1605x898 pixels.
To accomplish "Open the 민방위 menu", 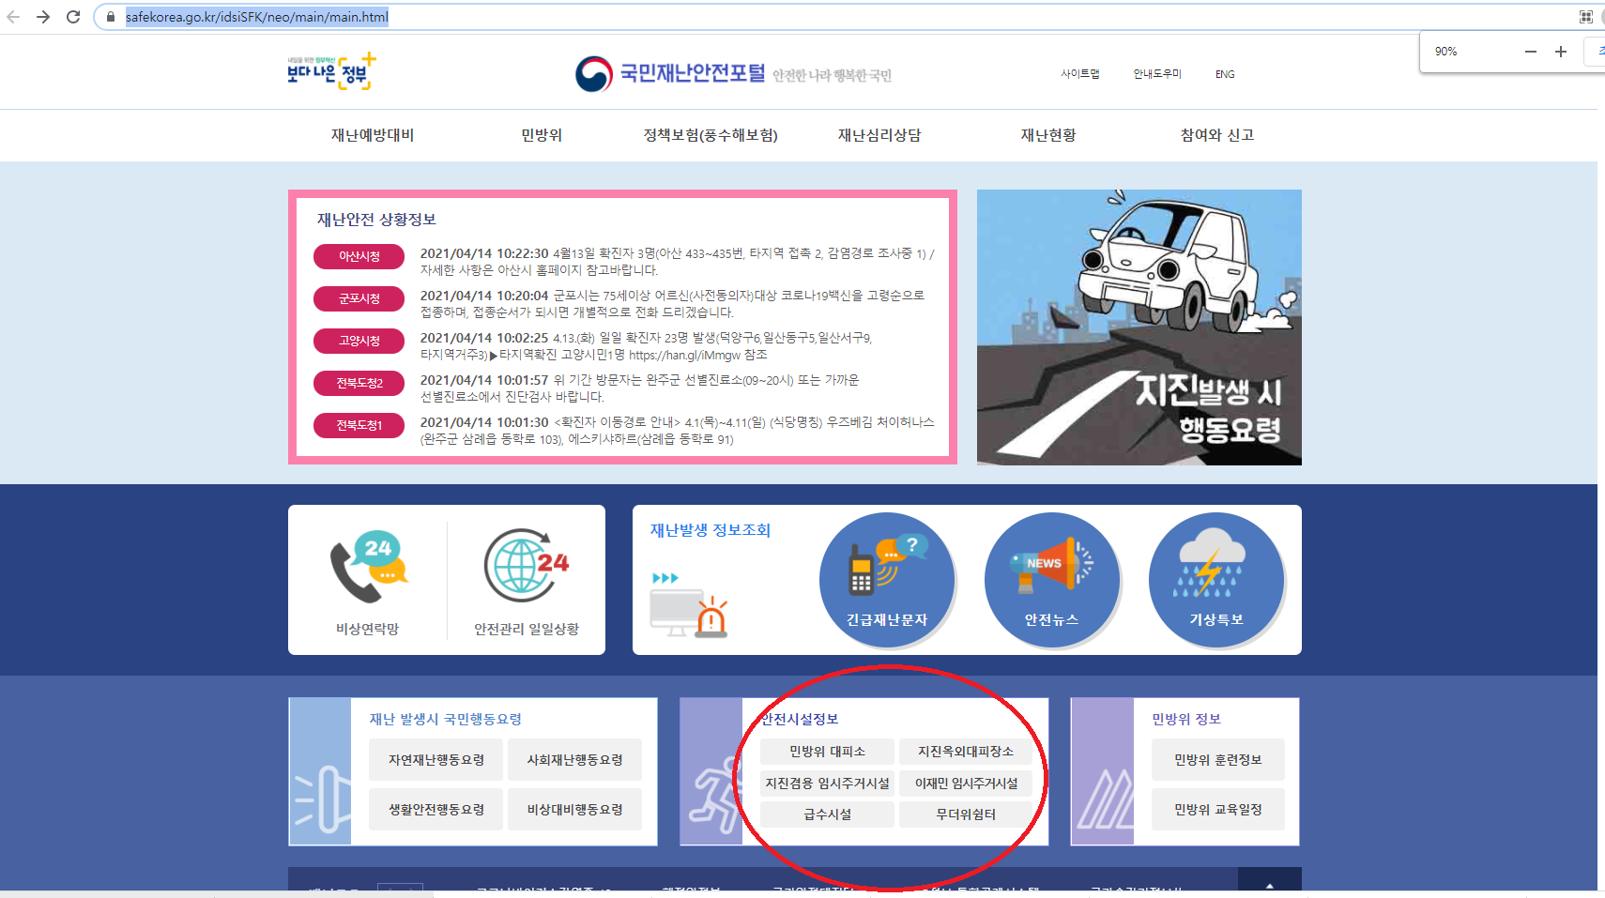I will point(542,135).
